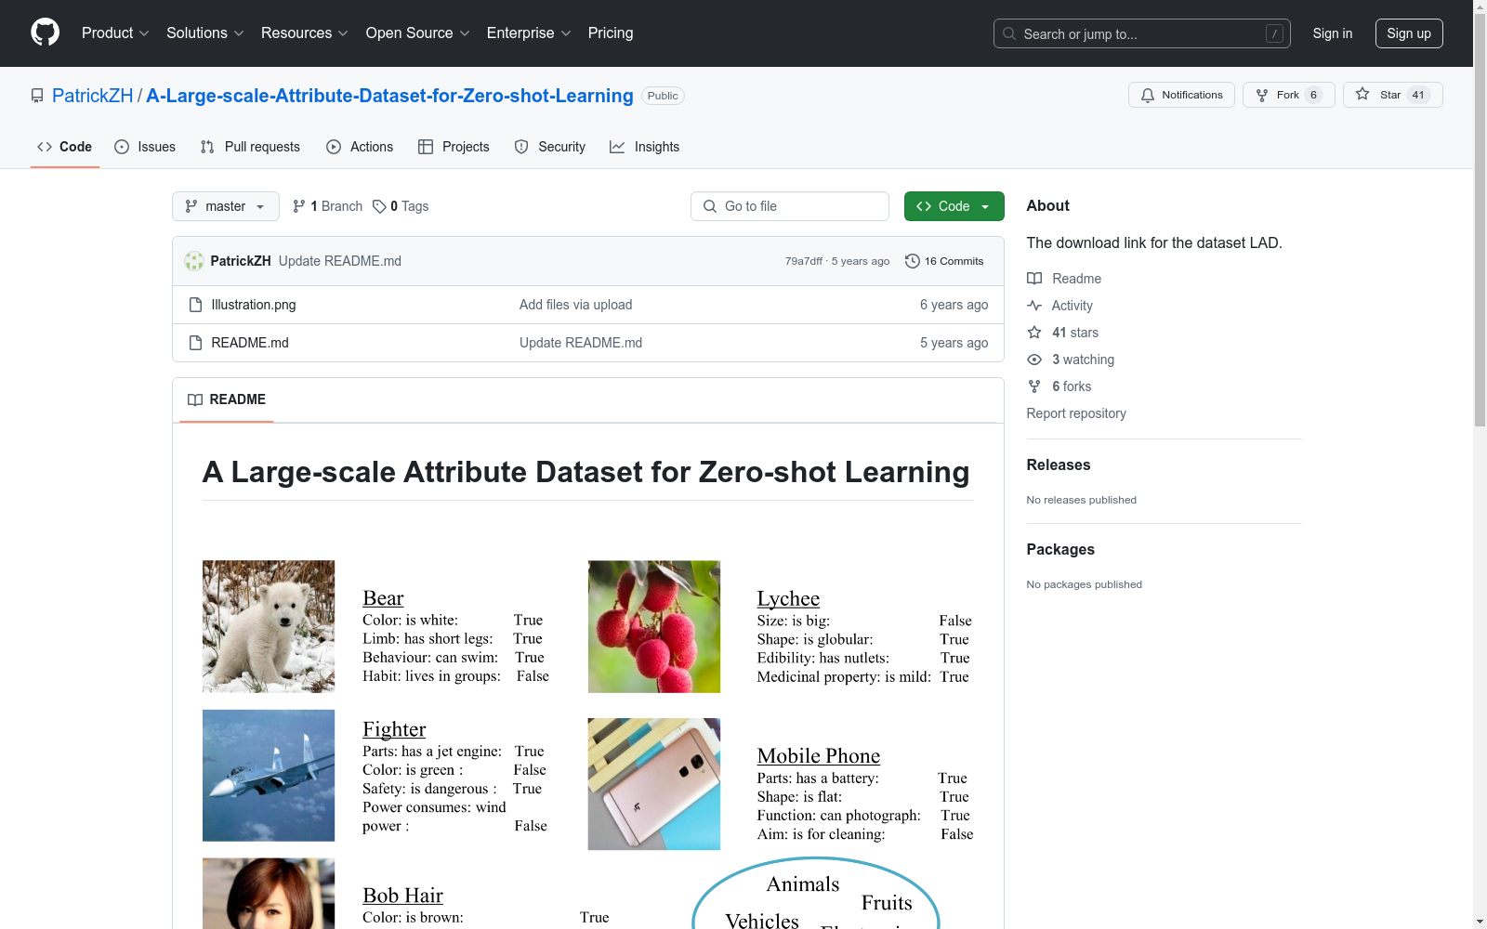
Task: Click Report repository link
Action: coord(1076,413)
